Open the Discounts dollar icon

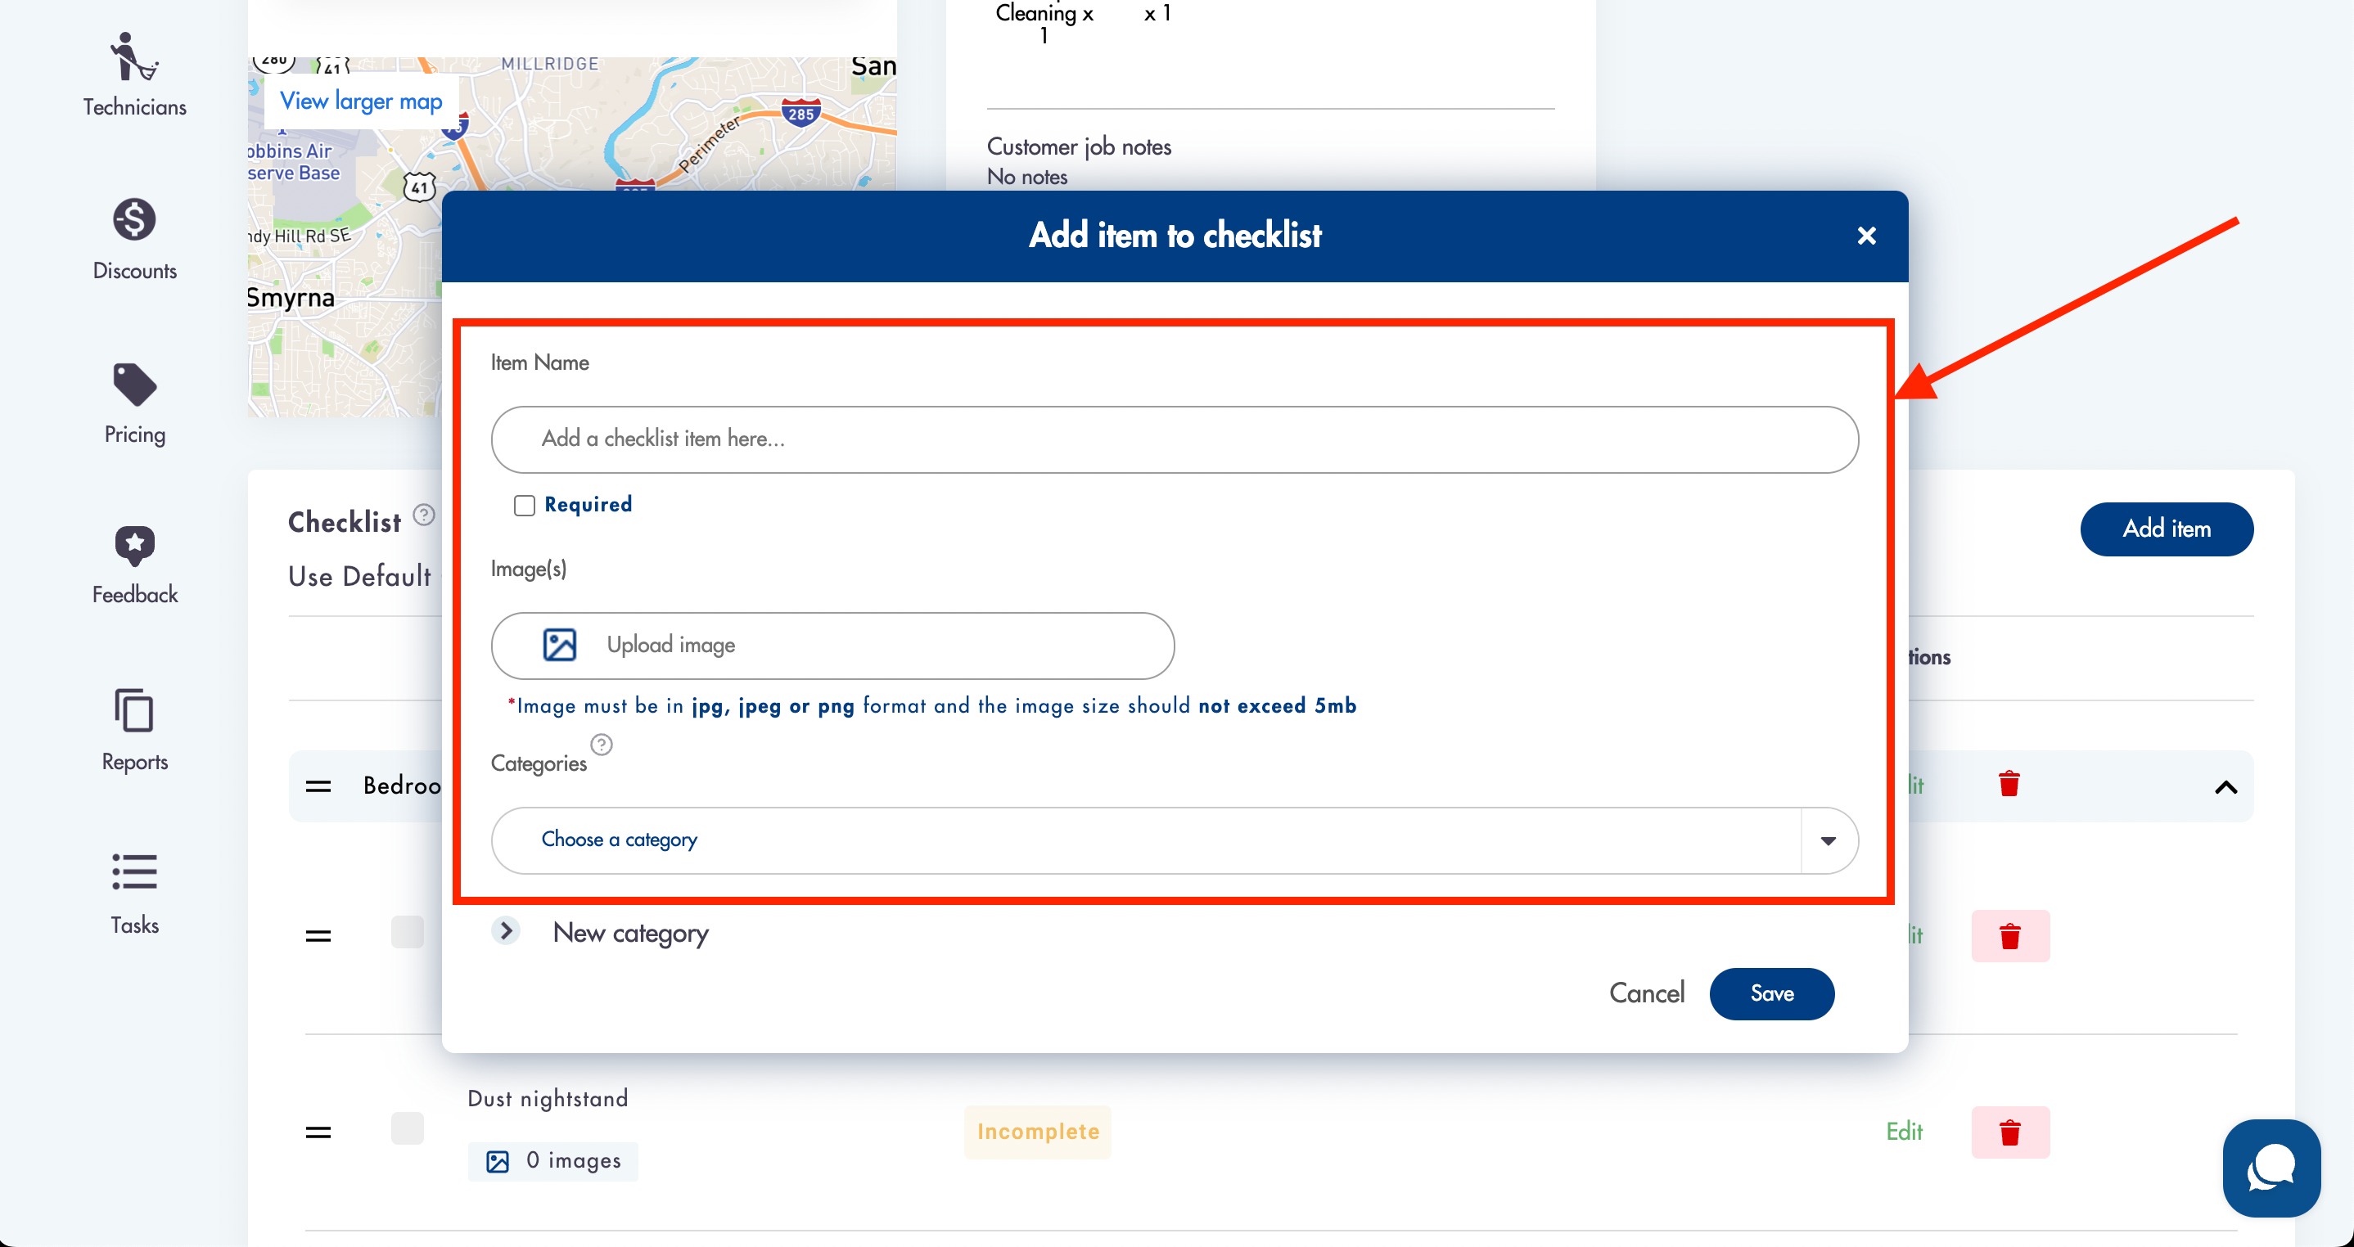(x=134, y=219)
